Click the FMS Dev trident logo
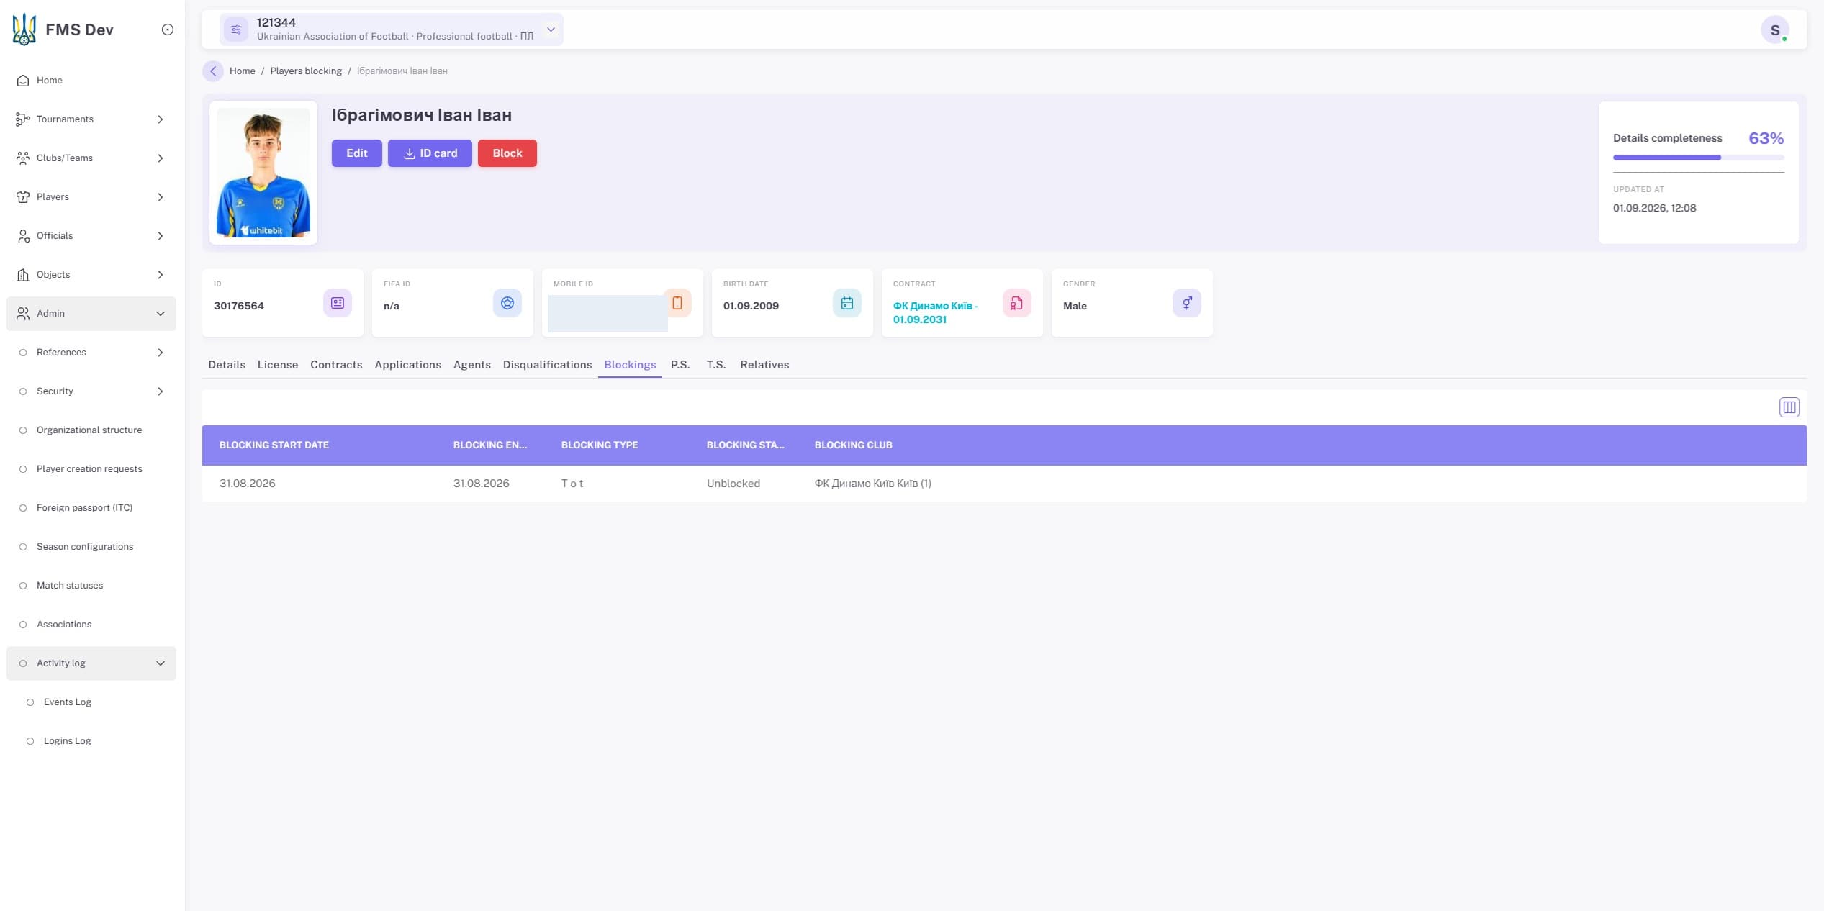 pyautogui.click(x=24, y=30)
